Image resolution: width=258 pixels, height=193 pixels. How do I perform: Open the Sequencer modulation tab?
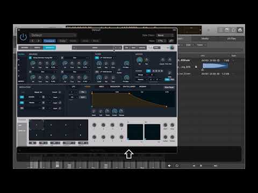pos(115,87)
